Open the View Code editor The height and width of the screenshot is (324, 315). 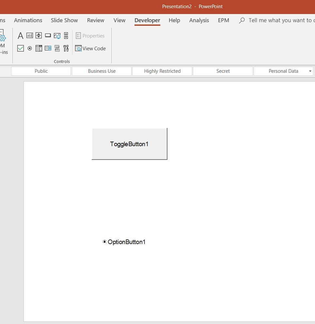click(90, 48)
